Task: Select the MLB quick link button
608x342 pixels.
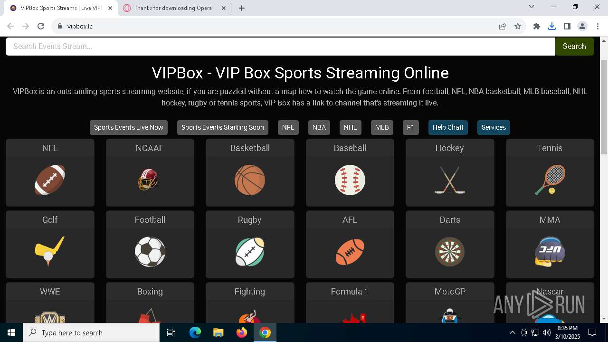Action: tap(382, 127)
